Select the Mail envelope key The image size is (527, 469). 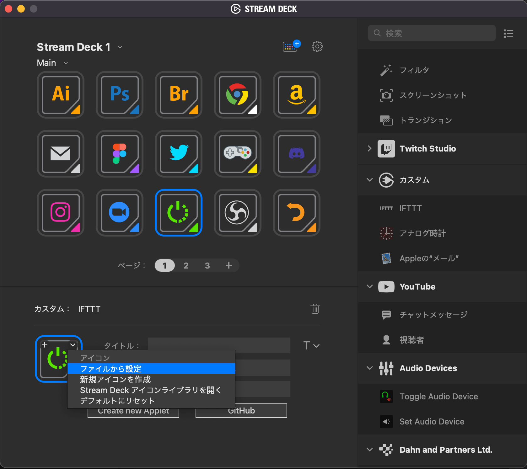point(61,154)
